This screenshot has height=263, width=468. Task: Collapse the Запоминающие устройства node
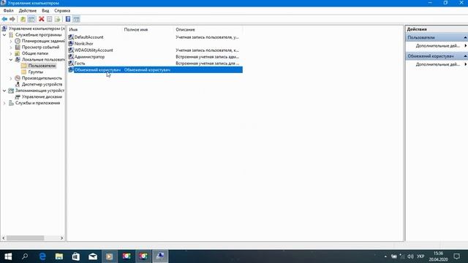4,91
